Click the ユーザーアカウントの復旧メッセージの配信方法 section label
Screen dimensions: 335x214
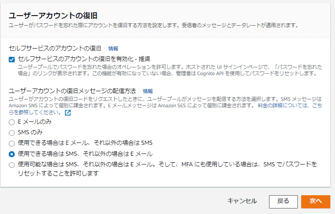(72, 91)
